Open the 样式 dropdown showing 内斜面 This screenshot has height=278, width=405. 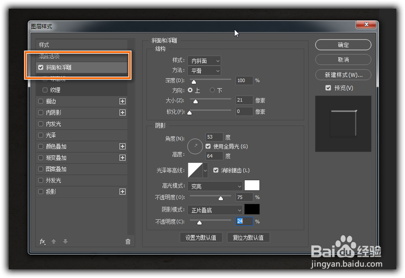tap(204, 60)
